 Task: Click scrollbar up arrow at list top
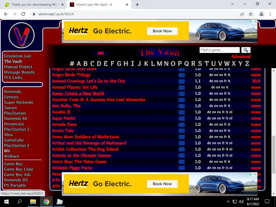pos(274,71)
